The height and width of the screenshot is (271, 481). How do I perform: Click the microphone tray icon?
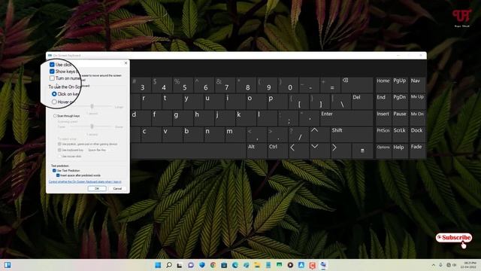(x=440, y=265)
